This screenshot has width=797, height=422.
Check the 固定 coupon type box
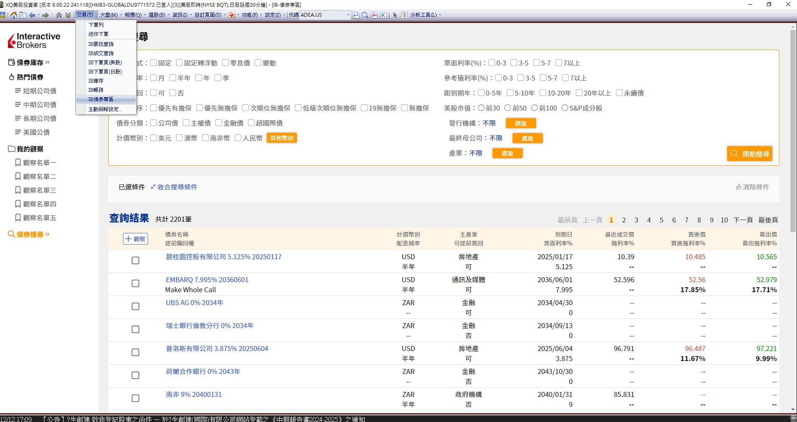(153, 63)
